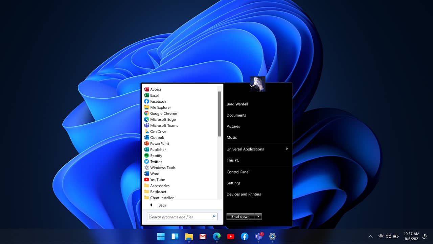
Task: Open OneDrive from the start menu
Action: click(155, 131)
